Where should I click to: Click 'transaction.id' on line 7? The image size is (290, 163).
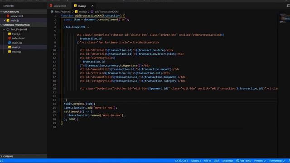tap(91, 38)
